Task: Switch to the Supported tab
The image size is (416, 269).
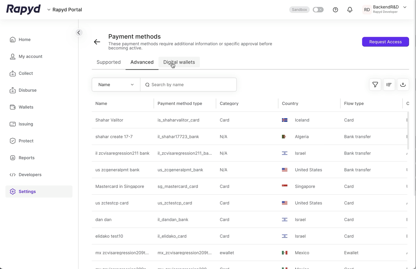Action: click(108, 62)
